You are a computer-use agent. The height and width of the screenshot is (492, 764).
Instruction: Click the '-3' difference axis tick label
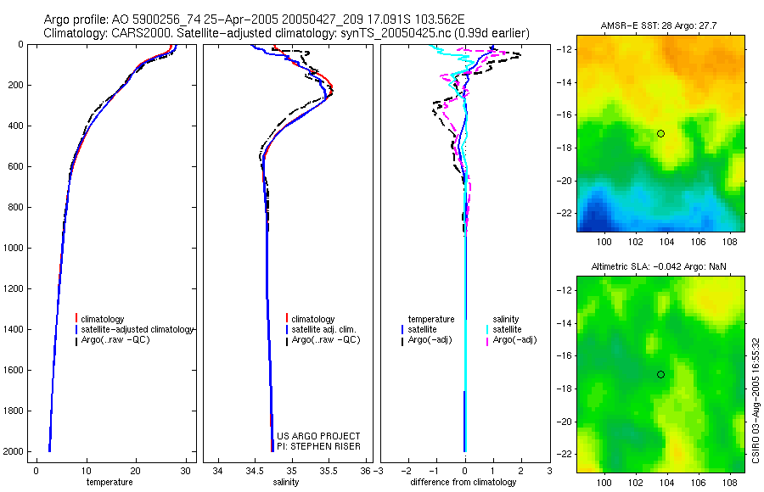coord(378,471)
